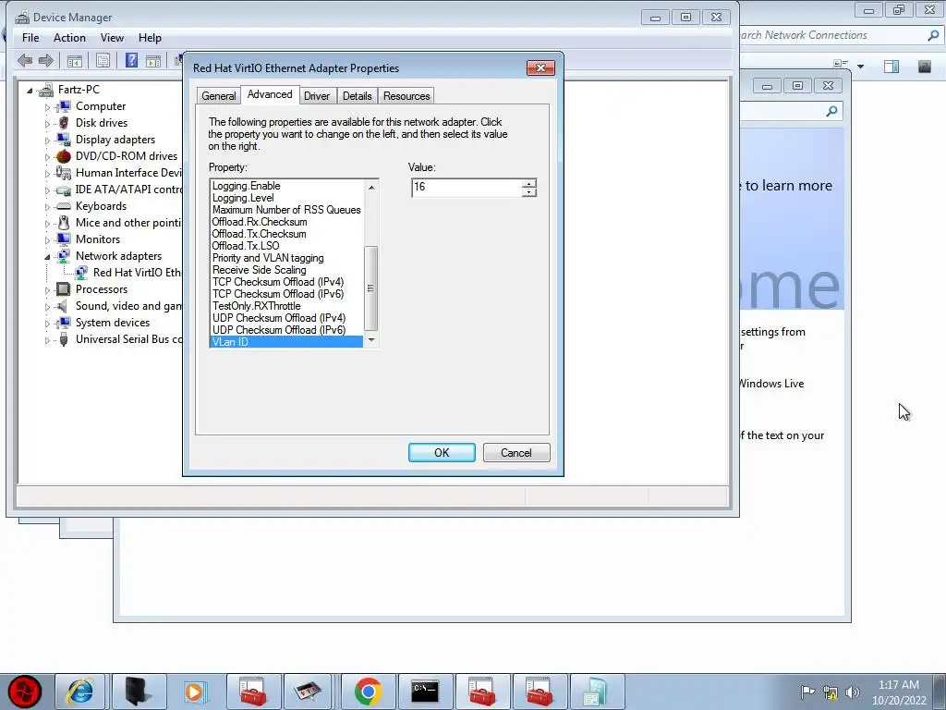946x710 pixels.
Task: Select the DVD/CD-ROM drives disc icon
Action: (64, 156)
